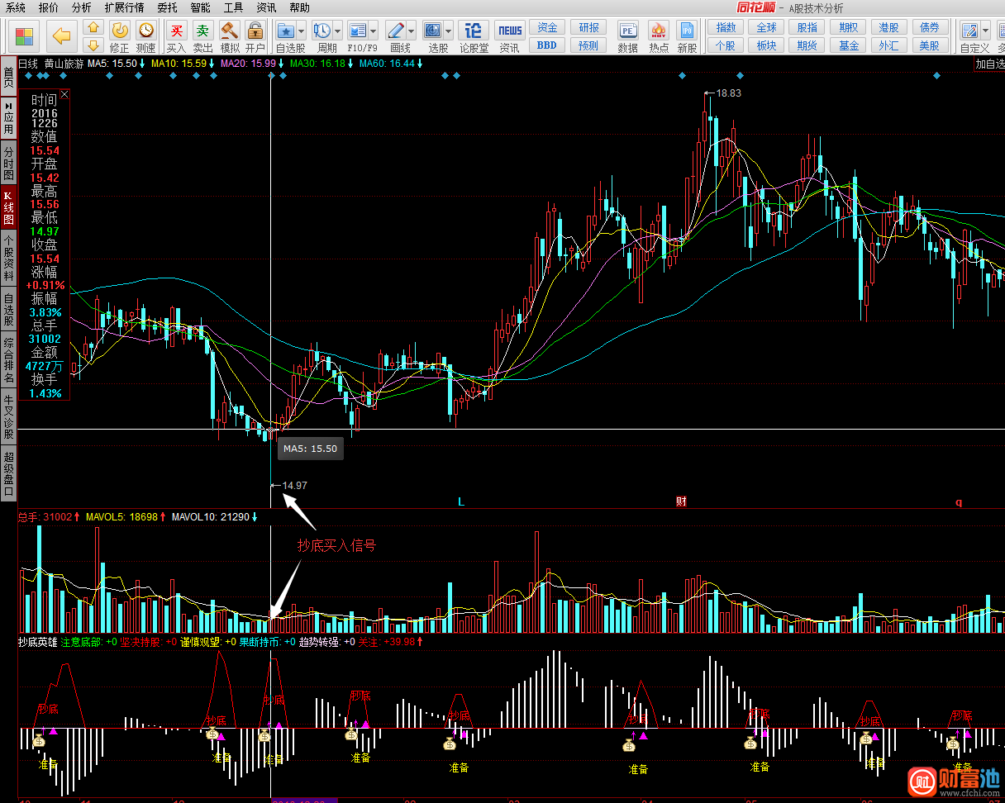Click the 周期 clock icon

coord(323,31)
